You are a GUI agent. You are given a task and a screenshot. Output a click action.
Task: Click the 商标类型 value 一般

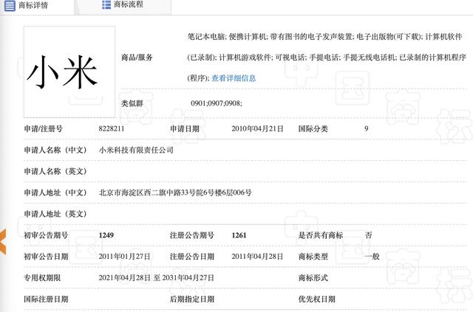pos(373,256)
